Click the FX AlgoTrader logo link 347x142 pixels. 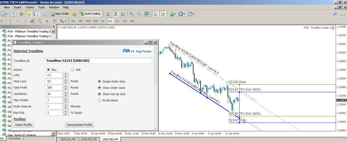pos(137,51)
